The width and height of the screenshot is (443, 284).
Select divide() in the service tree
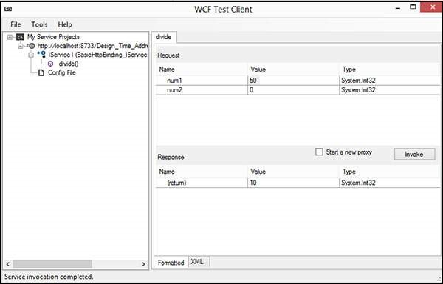coord(69,64)
